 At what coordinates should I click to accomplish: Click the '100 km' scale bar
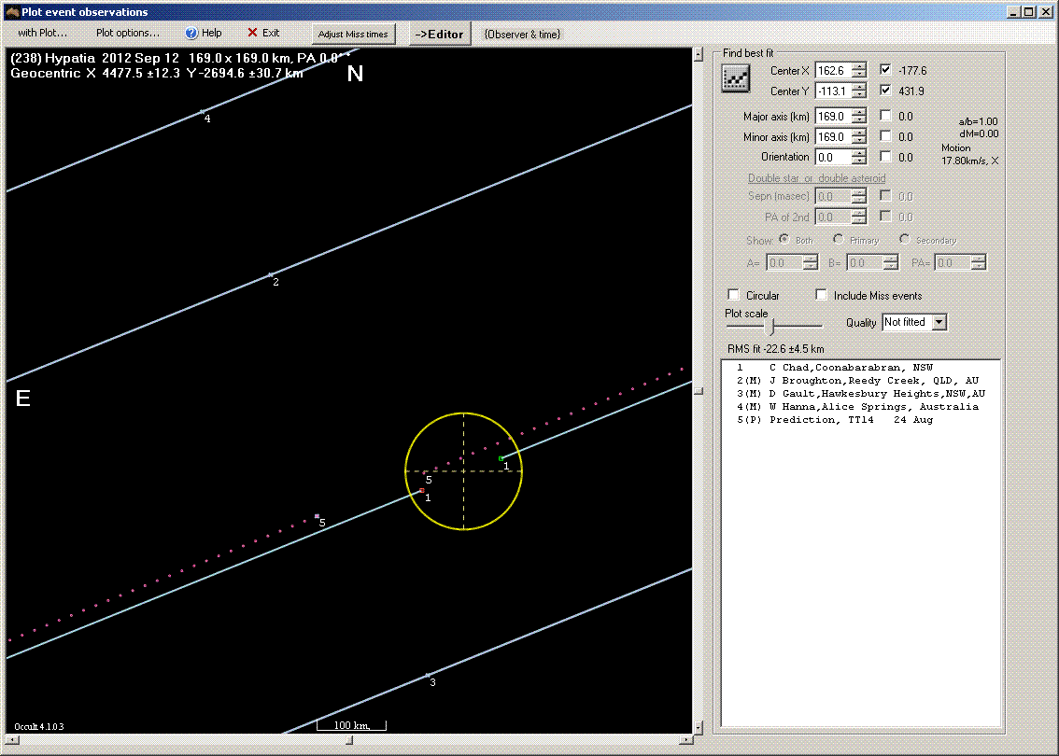[352, 725]
